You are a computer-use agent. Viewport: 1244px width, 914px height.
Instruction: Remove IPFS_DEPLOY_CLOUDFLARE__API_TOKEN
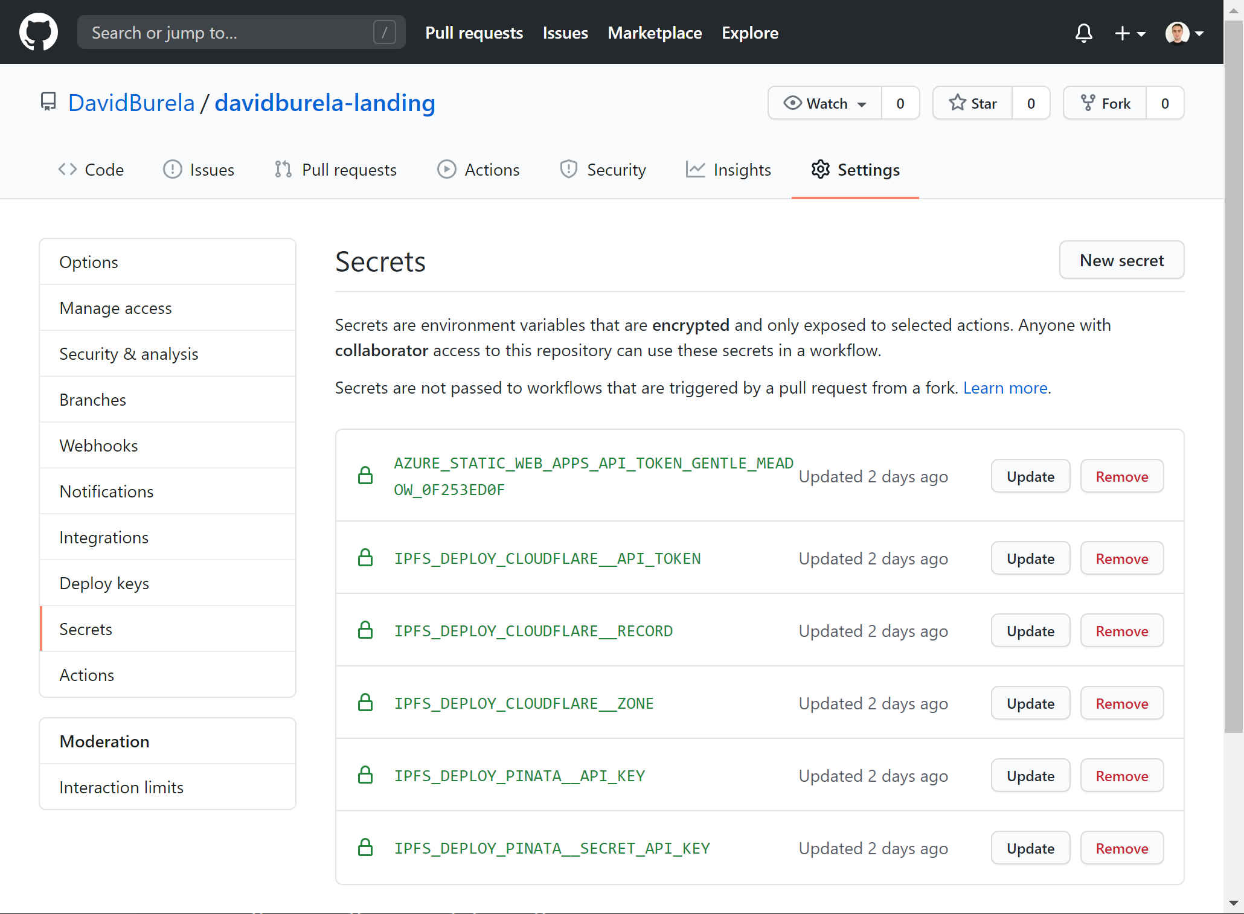(1122, 558)
